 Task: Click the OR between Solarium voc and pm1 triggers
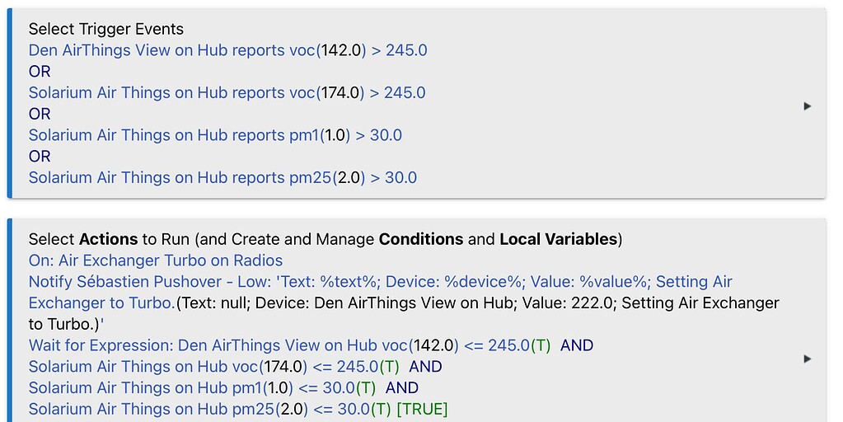coord(40,114)
